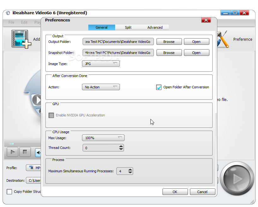
Task: Open the Snapshot Folder location
Action: click(x=196, y=53)
